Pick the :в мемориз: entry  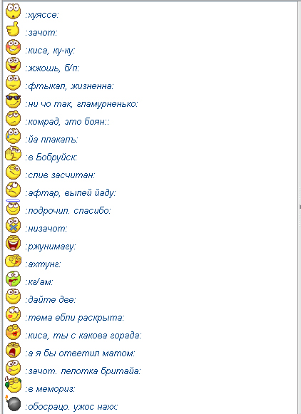point(50,388)
